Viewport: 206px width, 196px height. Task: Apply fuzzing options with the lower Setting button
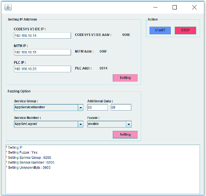(x=125, y=134)
